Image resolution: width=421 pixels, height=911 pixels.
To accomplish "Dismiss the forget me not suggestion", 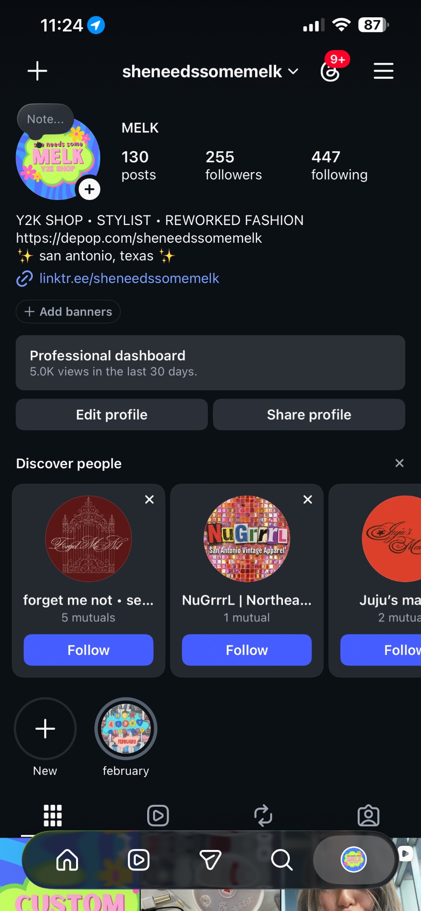I will coord(149,500).
